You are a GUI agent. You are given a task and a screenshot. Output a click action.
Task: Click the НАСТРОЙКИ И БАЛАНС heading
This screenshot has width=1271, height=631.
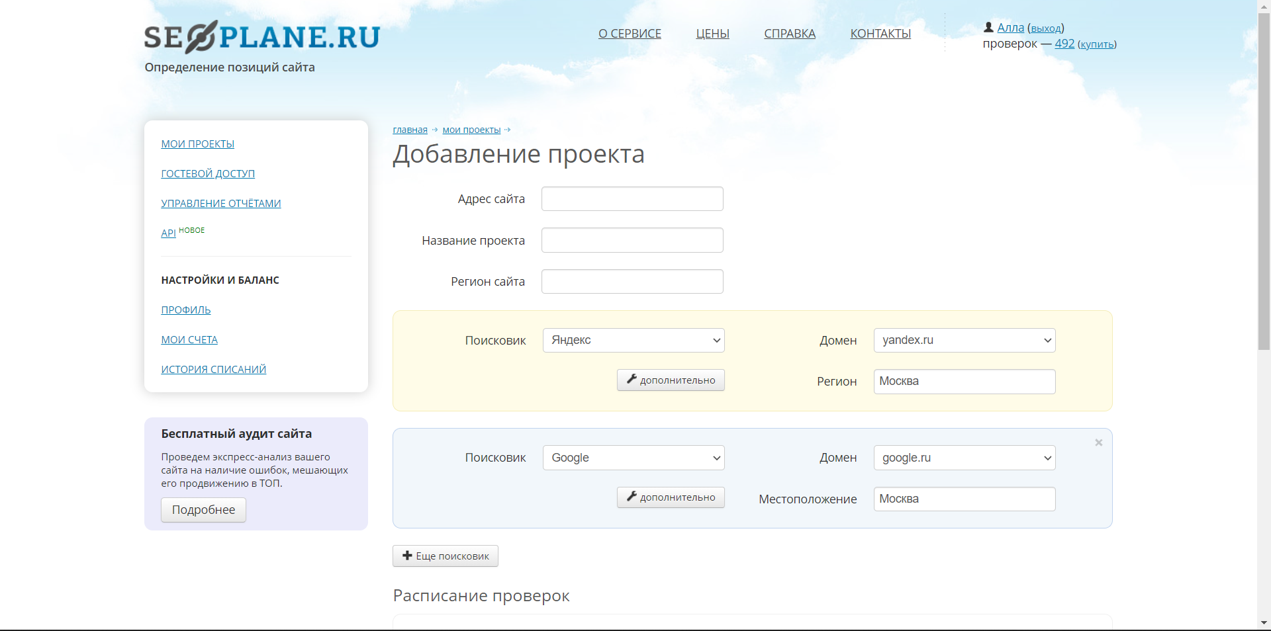click(x=220, y=280)
